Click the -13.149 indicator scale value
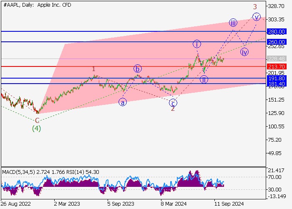This screenshot has height=209, width=292. (277, 196)
